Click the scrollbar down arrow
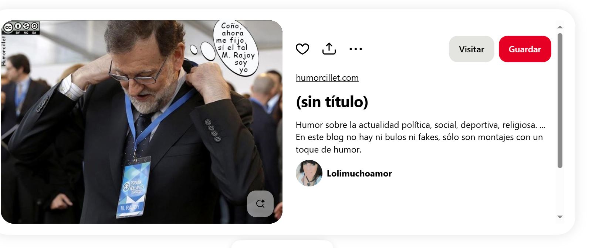 [560, 217]
